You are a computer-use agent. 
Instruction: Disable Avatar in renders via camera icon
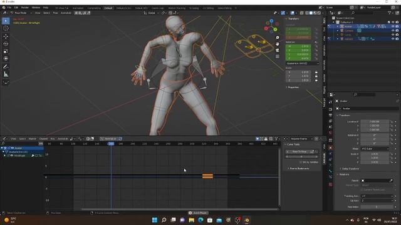pos(397,26)
